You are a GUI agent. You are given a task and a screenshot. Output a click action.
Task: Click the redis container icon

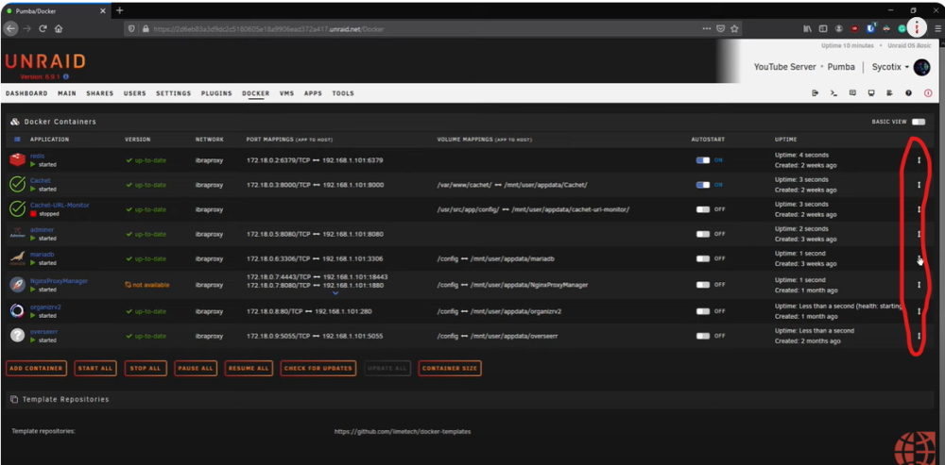pyautogui.click(x=17, y=160)
